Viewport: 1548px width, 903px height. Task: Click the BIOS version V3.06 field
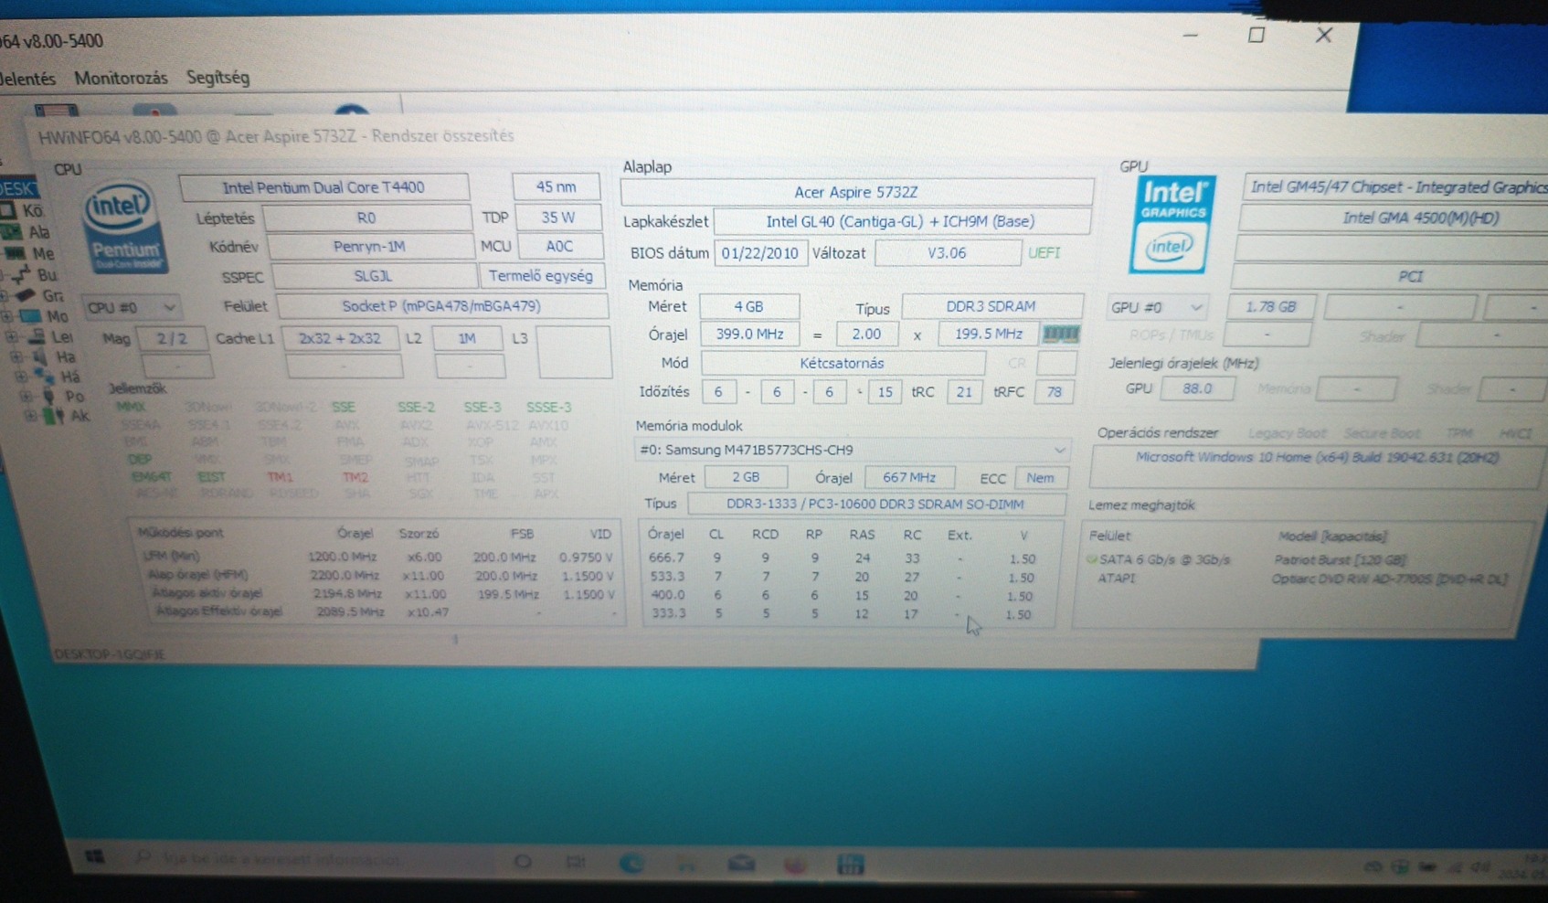(x=947, y=252)
